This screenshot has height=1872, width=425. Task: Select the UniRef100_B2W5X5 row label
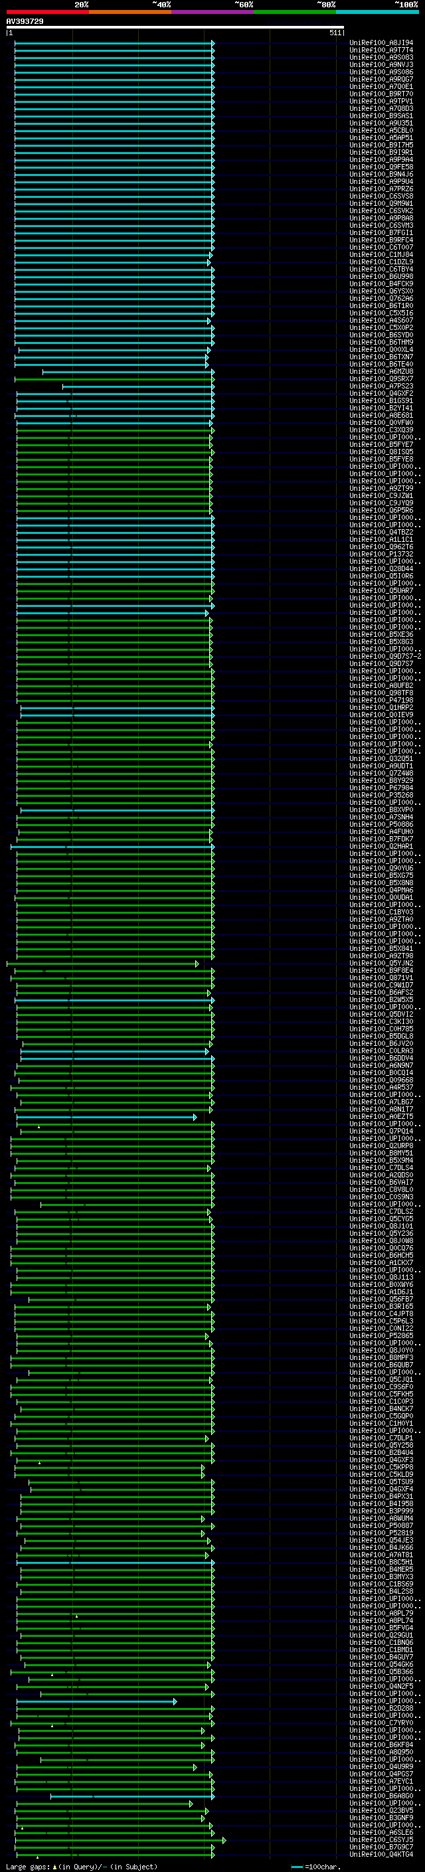click(381, 999)
